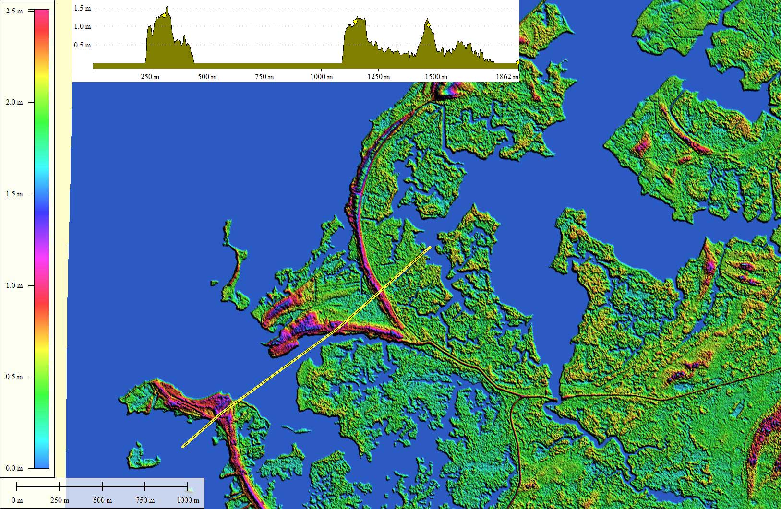781x509 pixels.
Task: Click the southwest endpoint of the yellow transect line
Action: pos(183,447)
